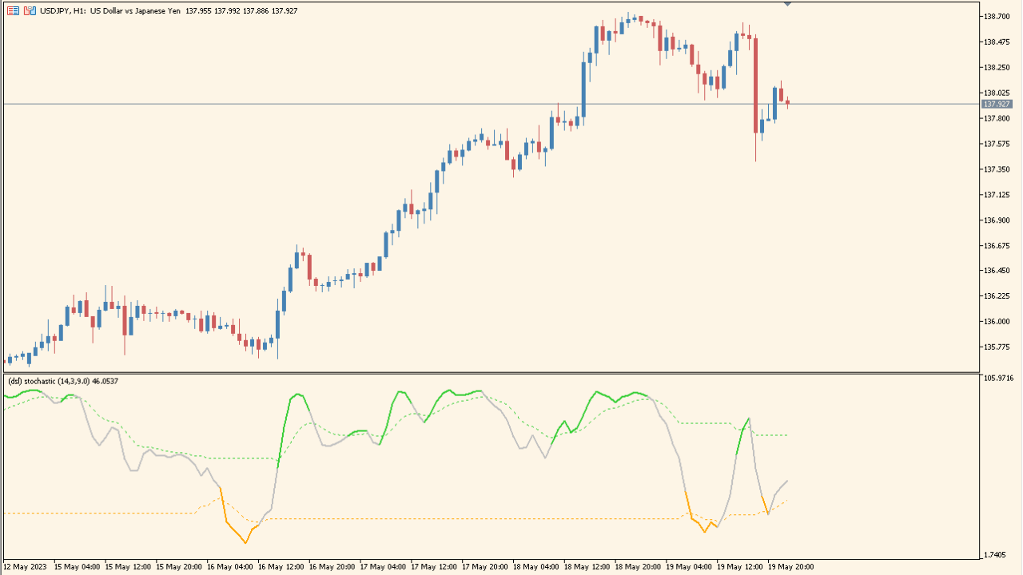Click the chart shift triangle marker at top
Viewport: 1023px width, 575px height.
click(x=787, y=4)
